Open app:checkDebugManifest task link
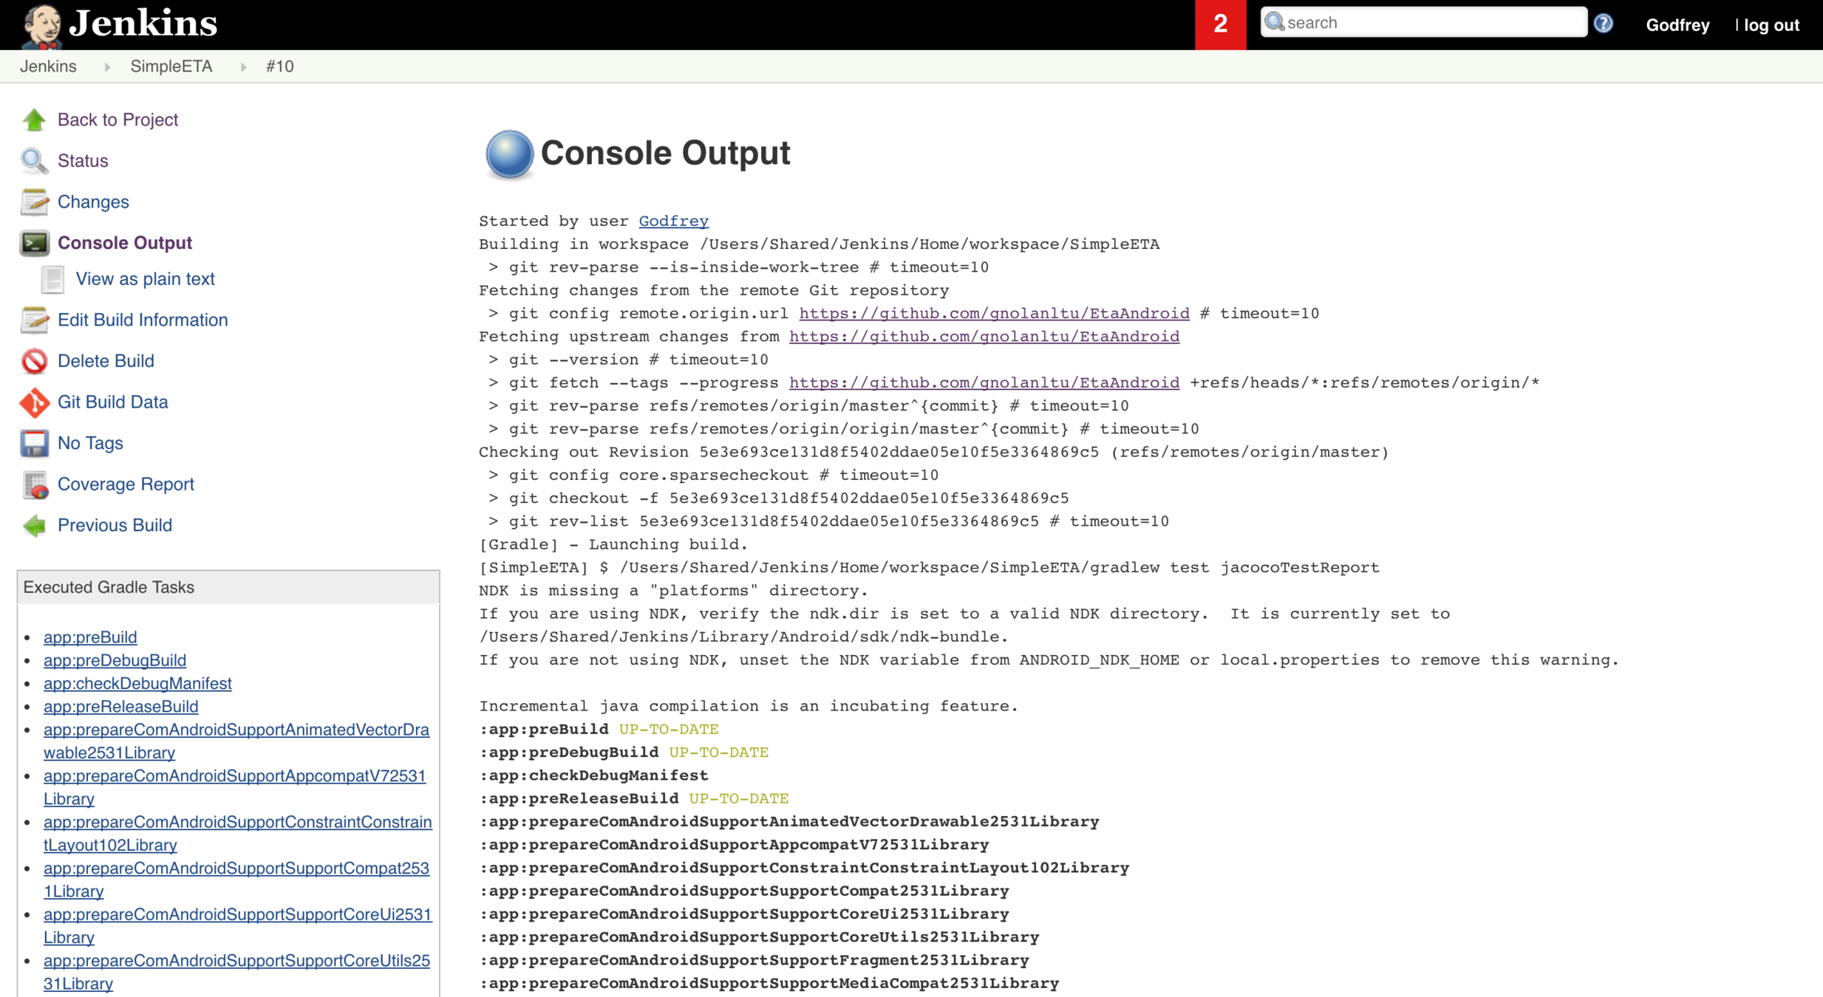Viewport: 1823px width, 997px height. pyautogui.click(x=137, y=683)
